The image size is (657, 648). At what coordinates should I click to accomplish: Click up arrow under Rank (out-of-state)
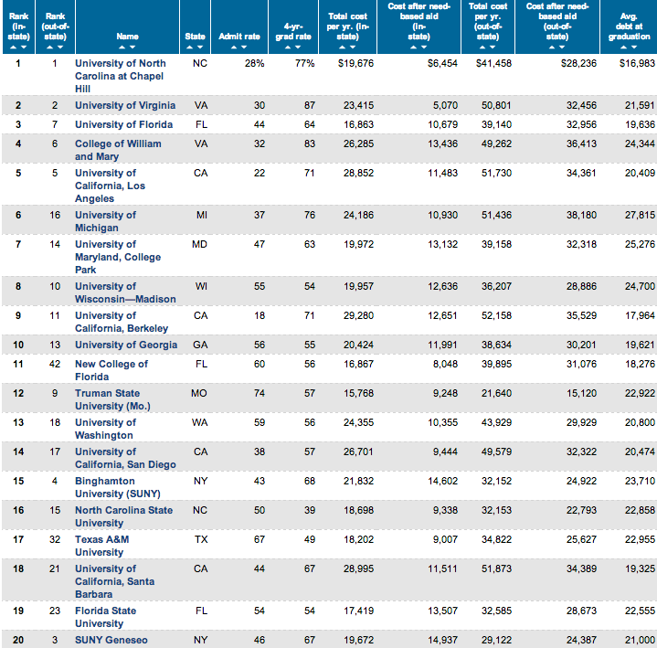[x=50, y=48]
